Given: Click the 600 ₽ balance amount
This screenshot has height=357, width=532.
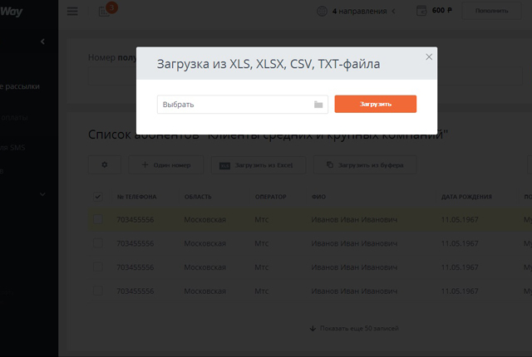Looking at the screenshot, I should (x=441, y=10).
